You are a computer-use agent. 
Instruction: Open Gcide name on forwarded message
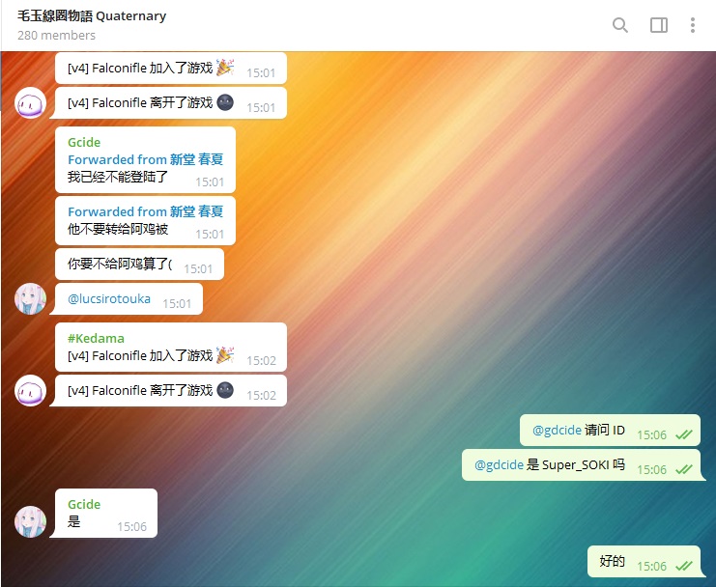click(84, 142)
